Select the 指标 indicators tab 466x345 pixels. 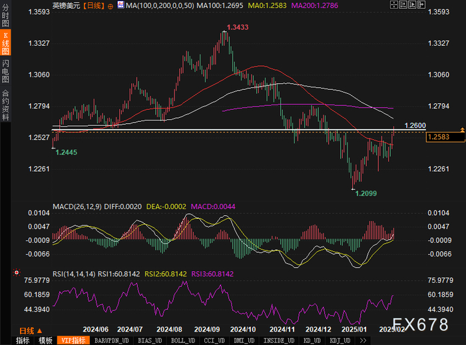(23, 340)
